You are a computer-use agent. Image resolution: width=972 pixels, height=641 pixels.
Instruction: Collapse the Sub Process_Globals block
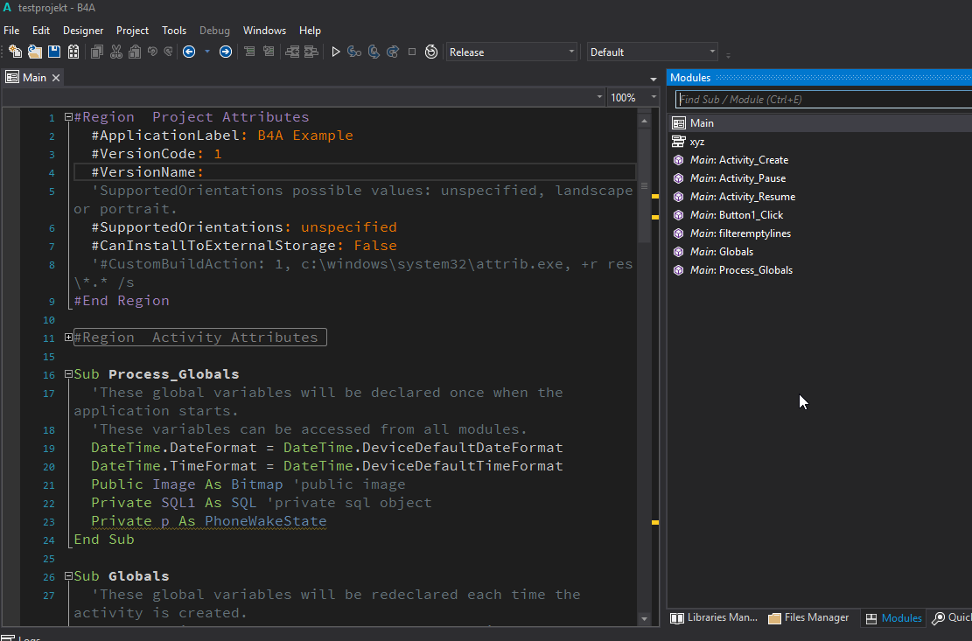(68, 374)
